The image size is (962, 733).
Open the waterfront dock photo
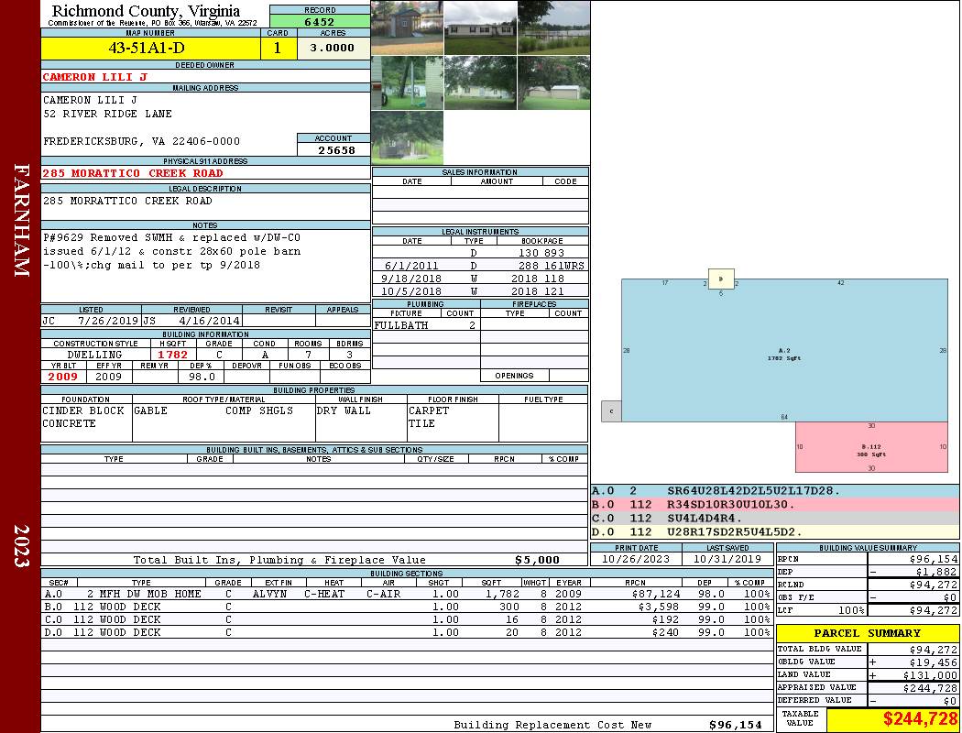point(553,27)
